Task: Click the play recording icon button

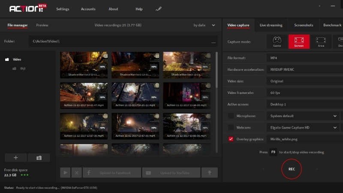Action: pos(65,173)
